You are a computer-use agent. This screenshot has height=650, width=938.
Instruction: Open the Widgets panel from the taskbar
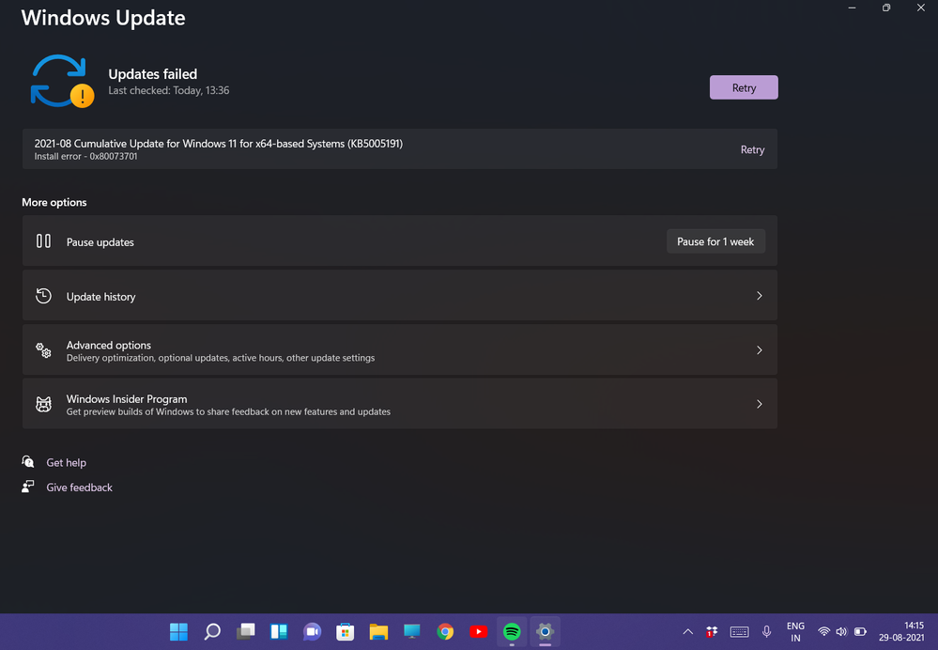279,631
